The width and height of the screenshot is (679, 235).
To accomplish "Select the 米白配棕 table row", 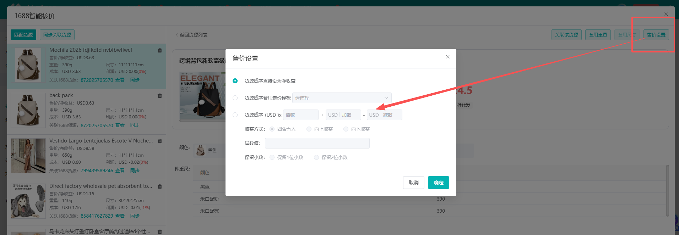I will click(430, 211).
